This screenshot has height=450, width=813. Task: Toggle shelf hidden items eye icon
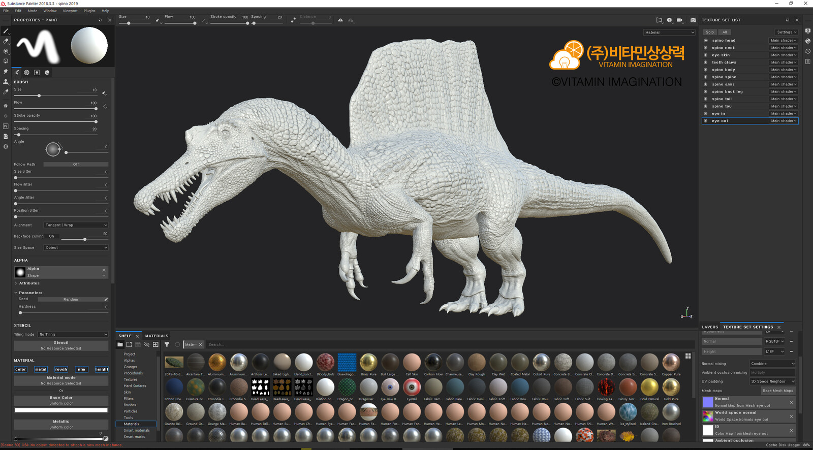[147, 344]
